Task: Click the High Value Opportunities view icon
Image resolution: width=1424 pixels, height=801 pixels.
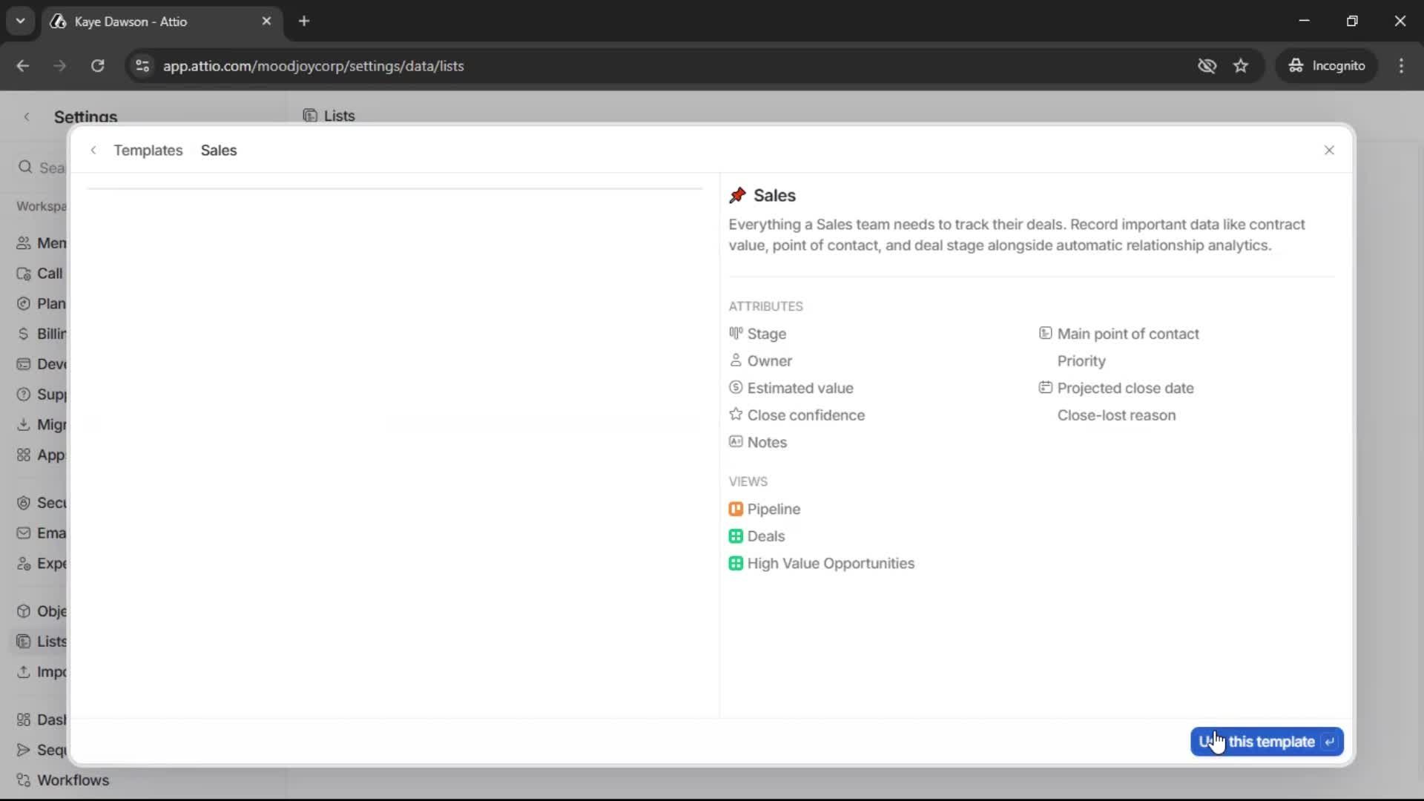Action: coord(736,564)
